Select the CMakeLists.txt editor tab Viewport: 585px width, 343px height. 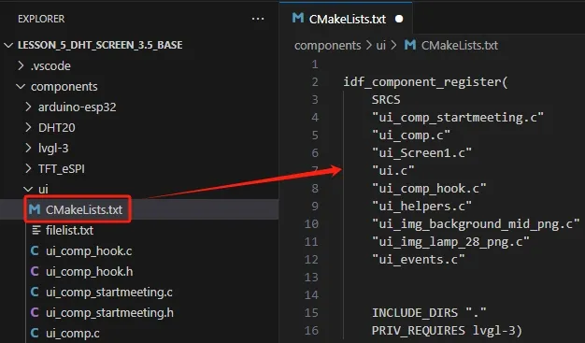coord(346,18)
